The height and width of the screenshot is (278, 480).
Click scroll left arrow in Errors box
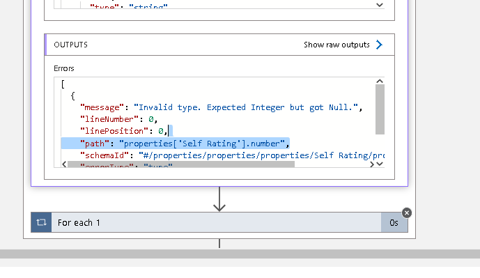click(64, 164)
